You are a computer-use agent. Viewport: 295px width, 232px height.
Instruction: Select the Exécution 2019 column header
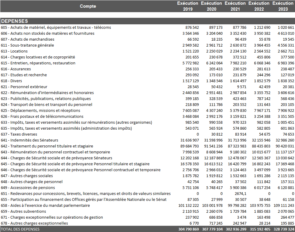188,6
